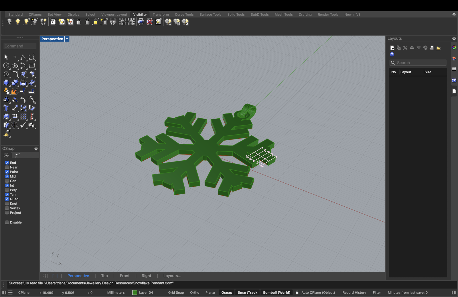Open OSnap panel gear options
Image resolution: width=458 pixels, height=297 pixels.
(x=36, y=149)
